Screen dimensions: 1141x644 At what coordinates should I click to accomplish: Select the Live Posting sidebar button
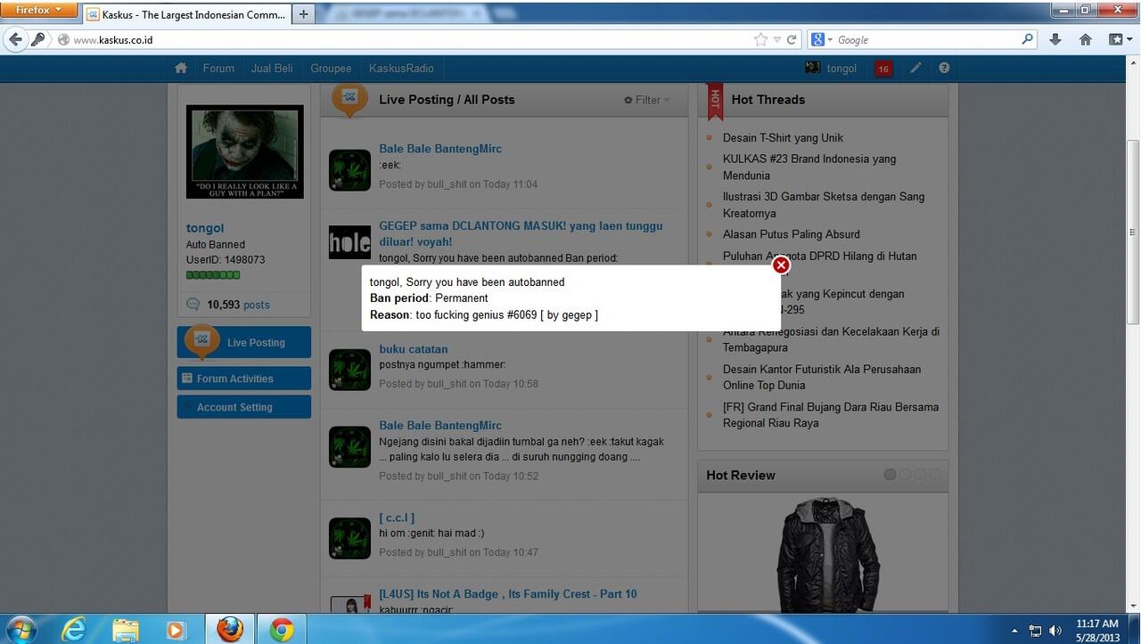tap(244, 342)
